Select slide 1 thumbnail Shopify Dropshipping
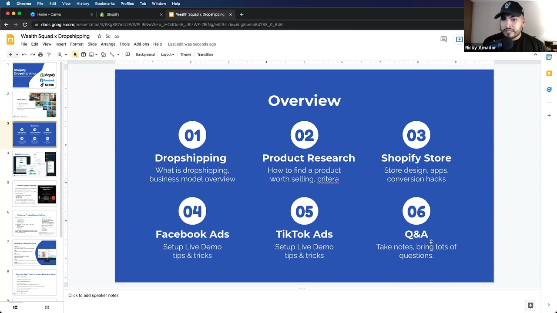 (x=34, y=75)
